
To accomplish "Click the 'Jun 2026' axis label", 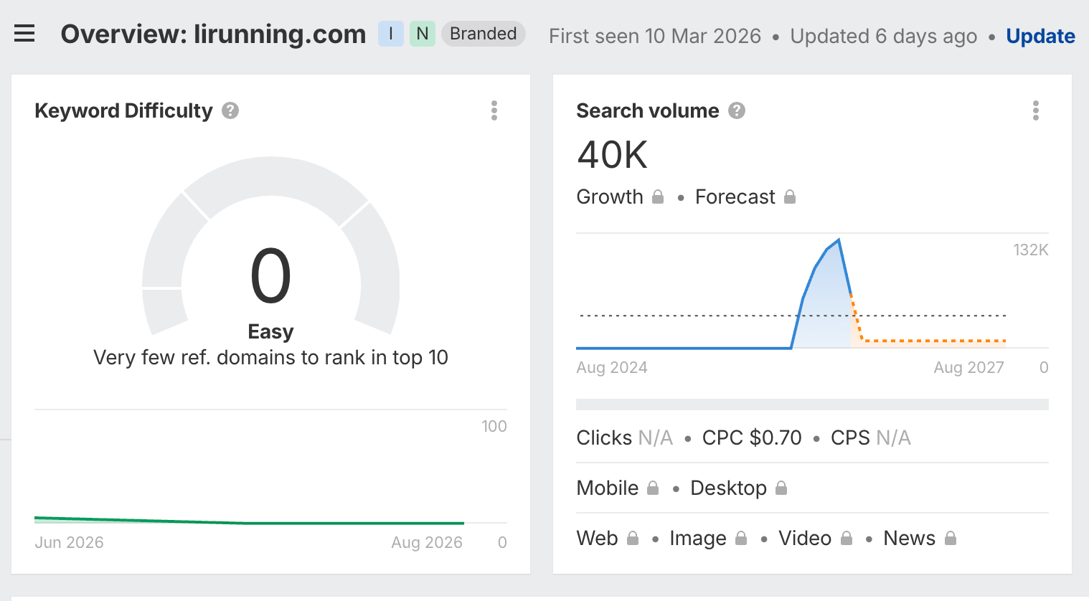I will pyautogui.click(x=69, y=542).
